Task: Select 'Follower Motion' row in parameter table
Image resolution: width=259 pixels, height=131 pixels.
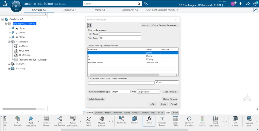Action: pos(133,62)
